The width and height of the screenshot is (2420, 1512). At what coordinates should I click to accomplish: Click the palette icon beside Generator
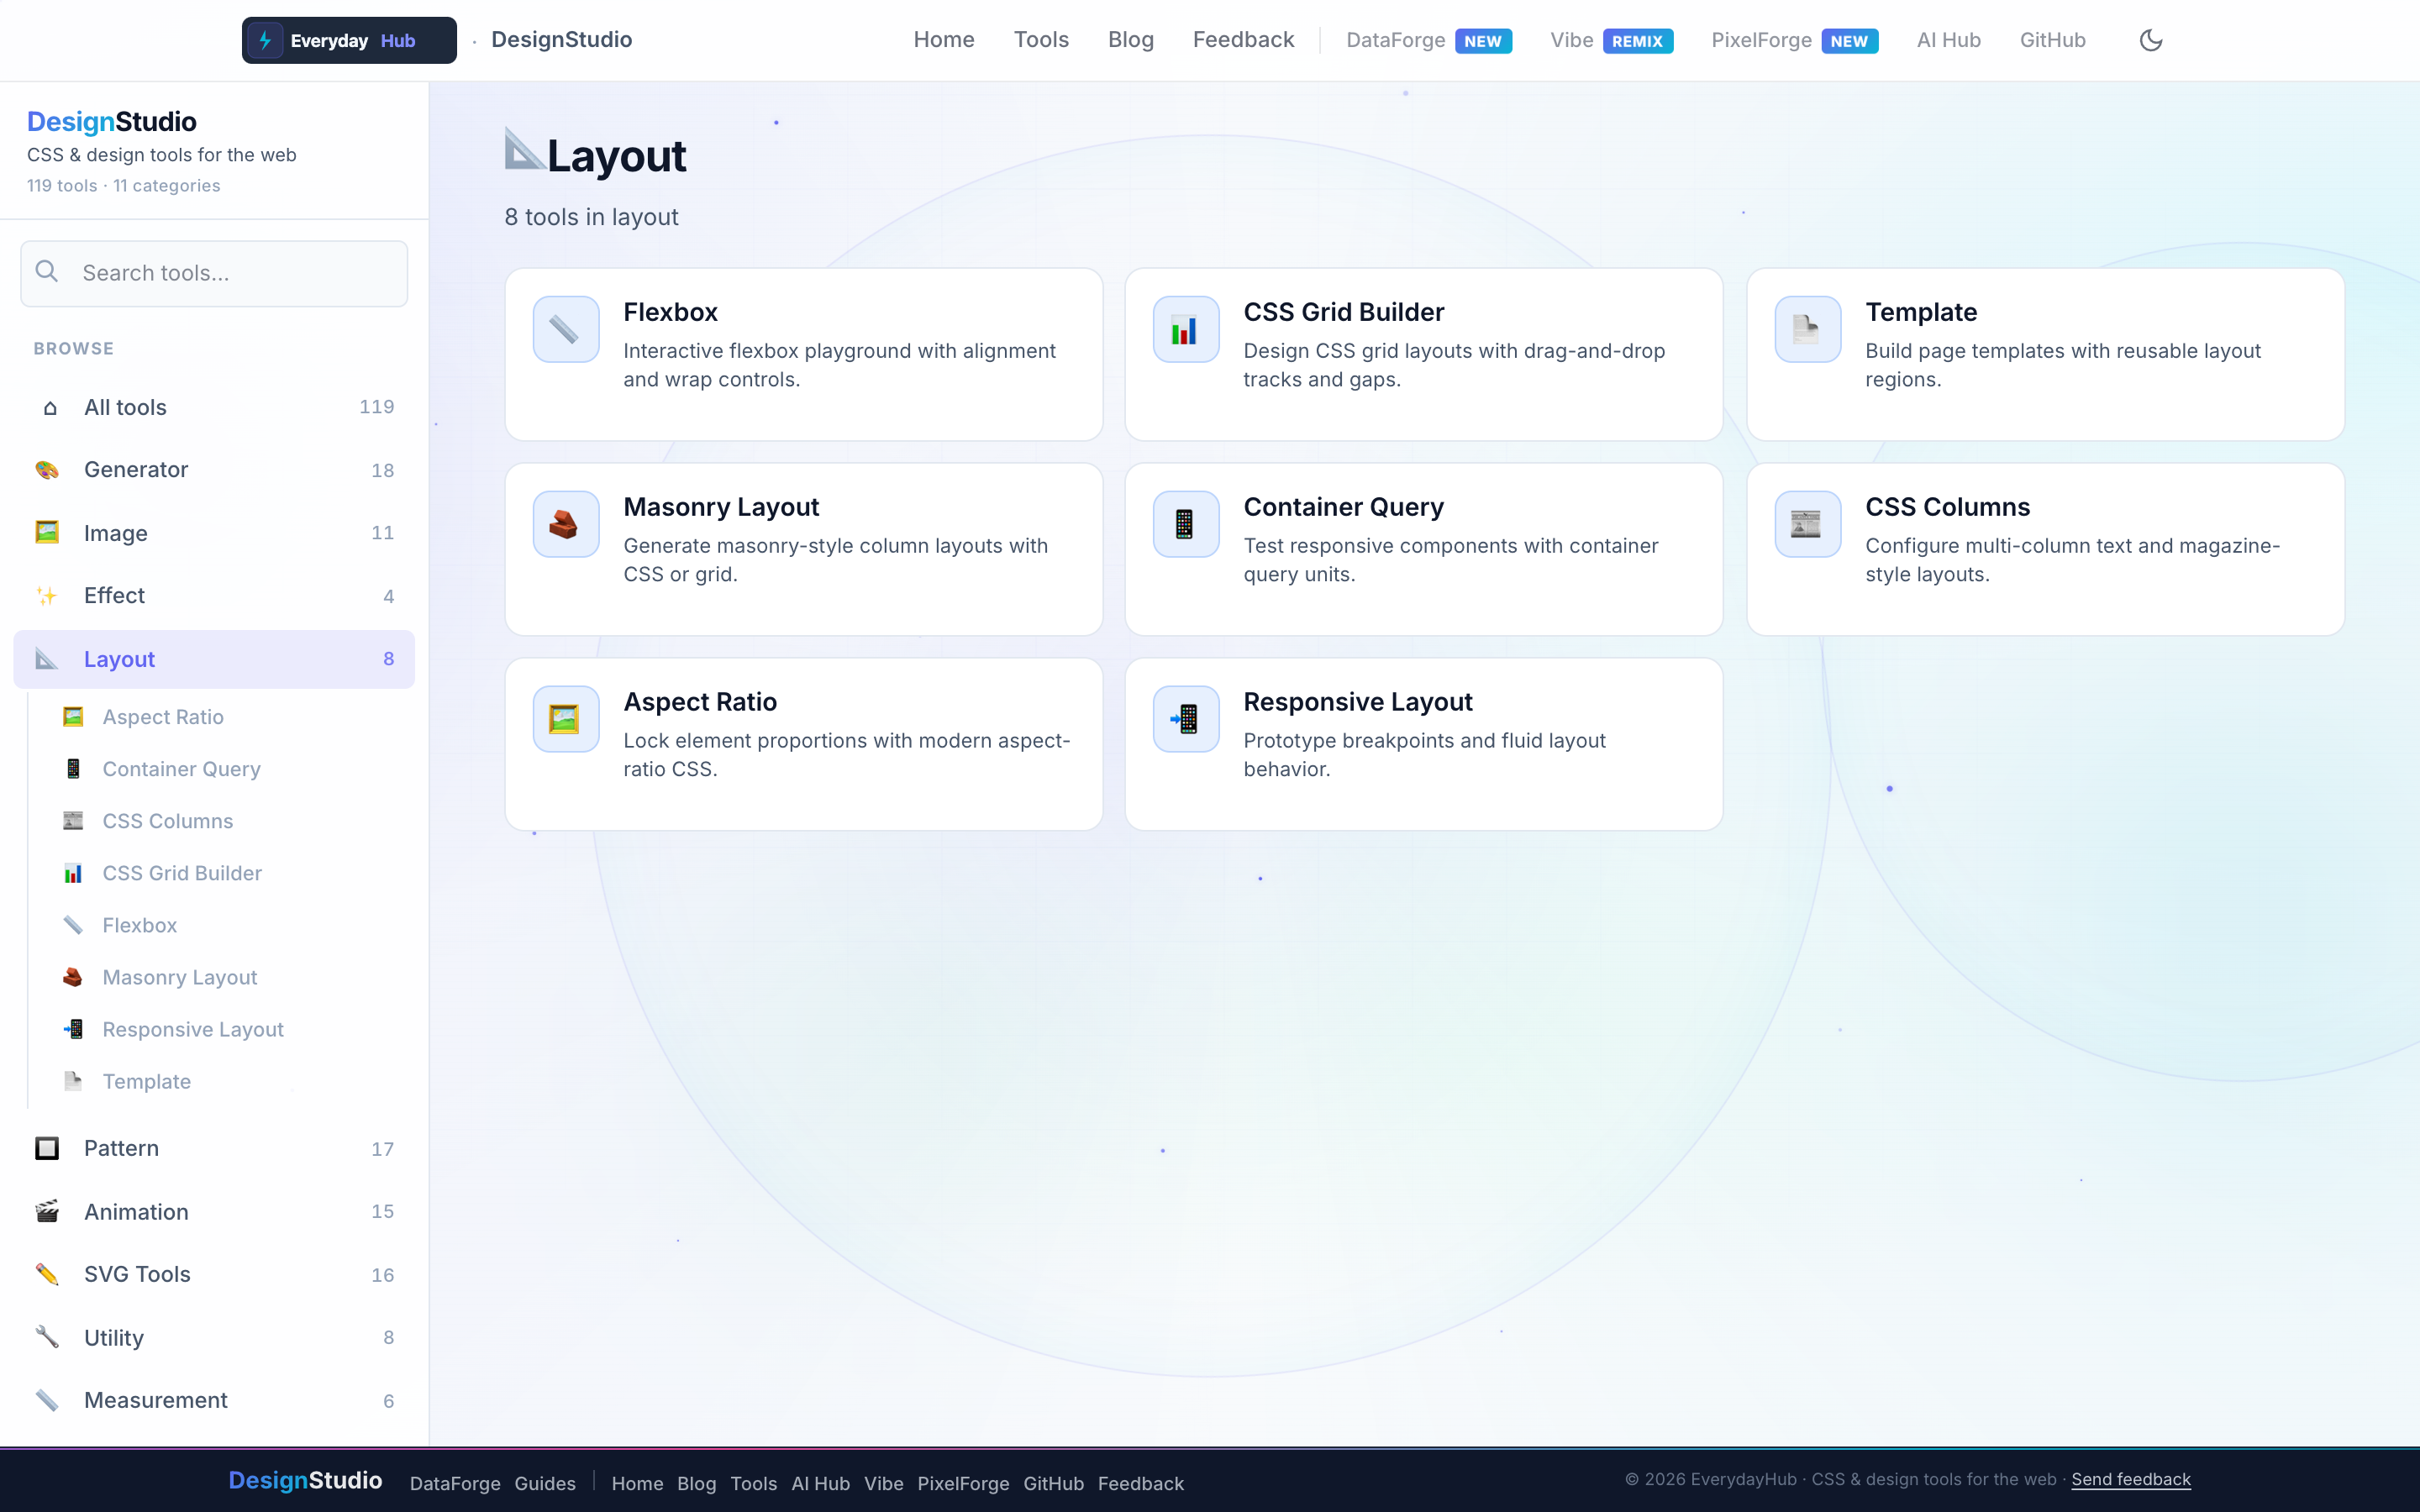coord(47,470)
